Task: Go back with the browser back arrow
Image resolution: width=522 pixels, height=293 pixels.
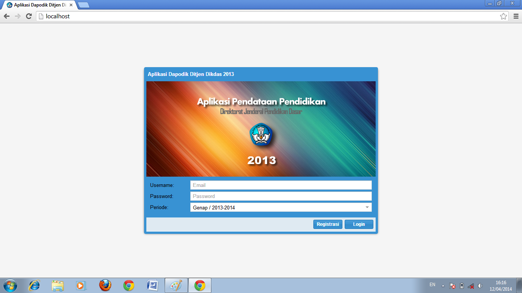Action: coord(6,16)
